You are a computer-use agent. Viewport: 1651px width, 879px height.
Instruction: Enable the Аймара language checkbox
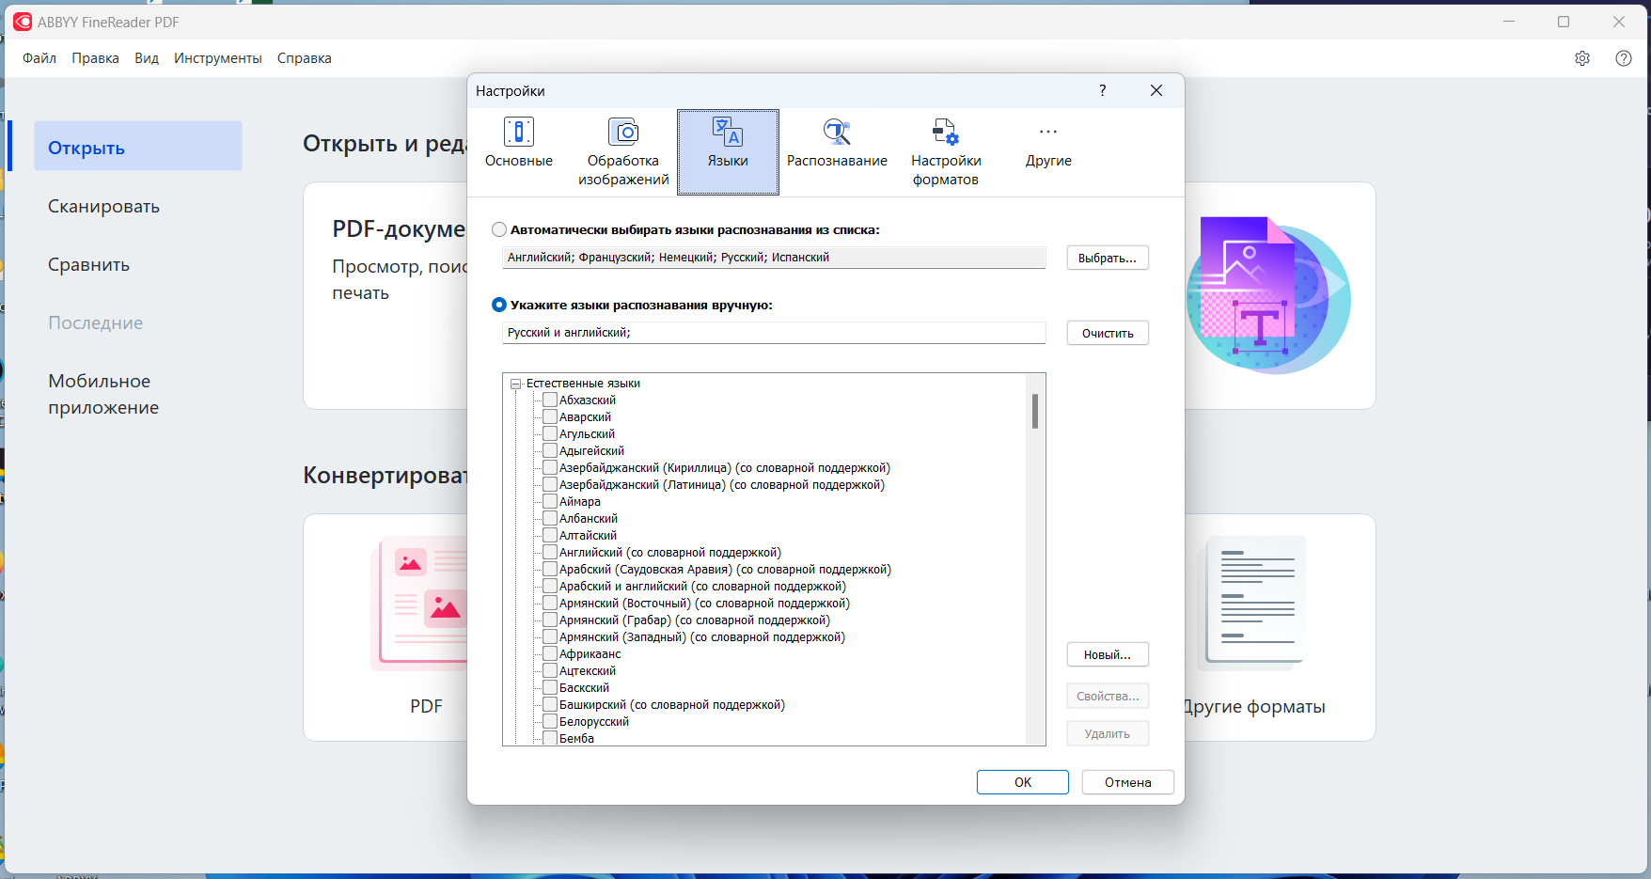pyautogui.click(x=550, y=502)
